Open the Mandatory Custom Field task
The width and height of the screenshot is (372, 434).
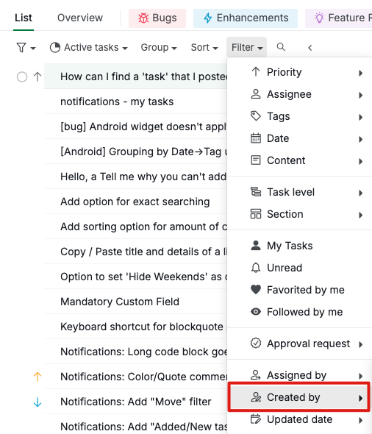tap(120, 302)
